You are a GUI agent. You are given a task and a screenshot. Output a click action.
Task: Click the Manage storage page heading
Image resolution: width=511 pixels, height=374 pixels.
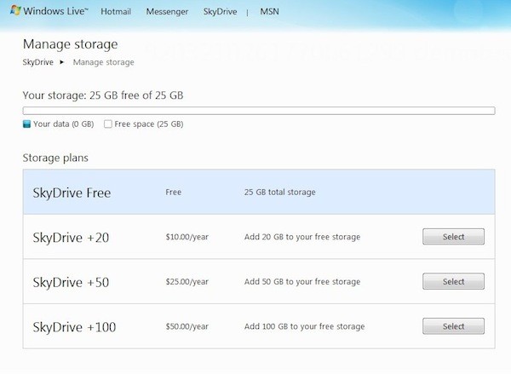pyautogui.click(x=70, y=44)
